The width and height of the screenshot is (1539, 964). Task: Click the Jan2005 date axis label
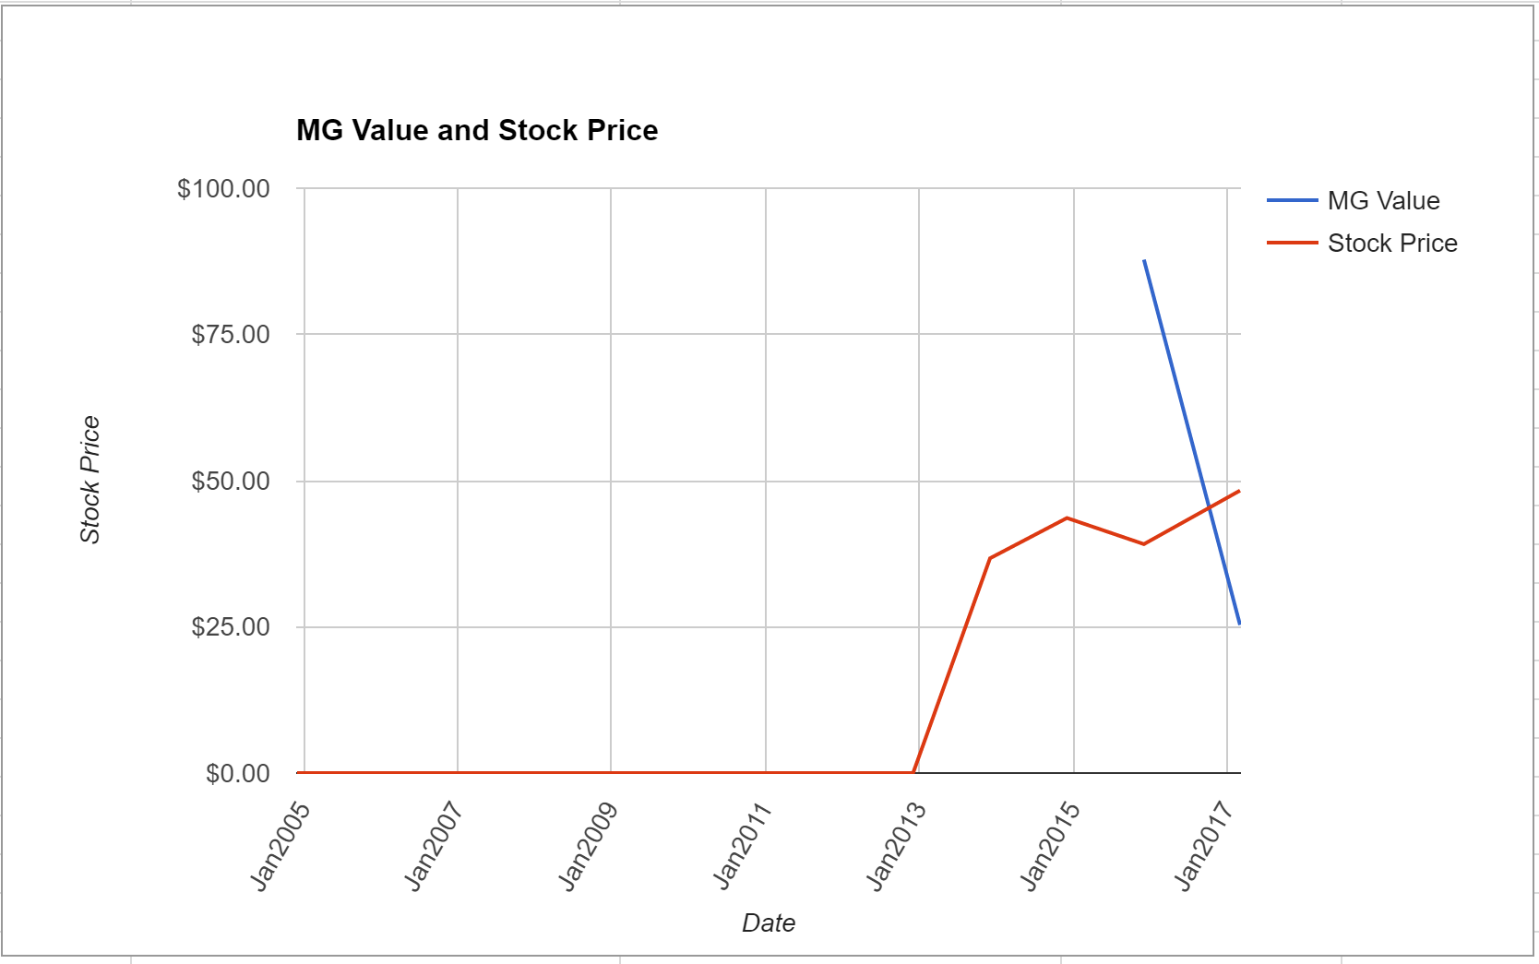280,847
